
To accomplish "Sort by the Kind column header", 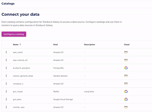I will pyautogui.click(x=55, y=44).
